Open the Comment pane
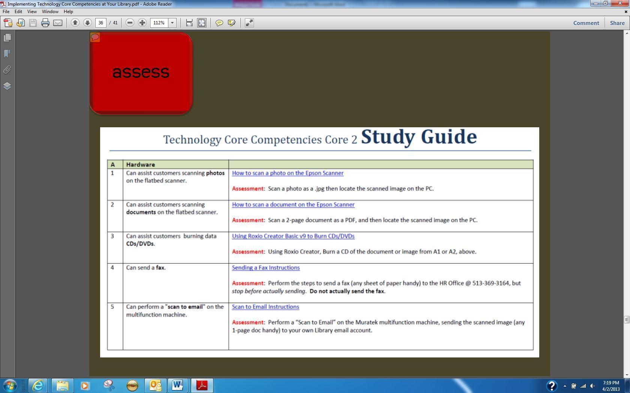This screenshot has width=630, height=393. (586, 23)
